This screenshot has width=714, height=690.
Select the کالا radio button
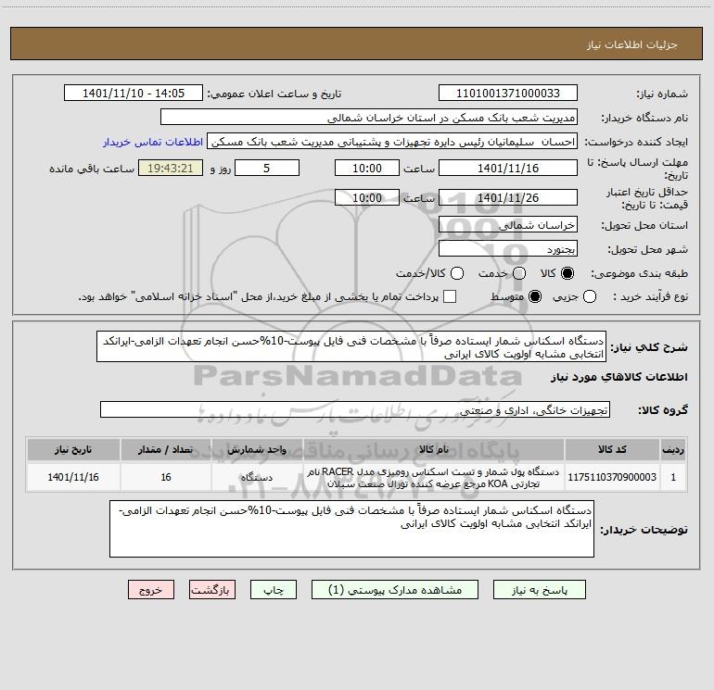(567, 273)
